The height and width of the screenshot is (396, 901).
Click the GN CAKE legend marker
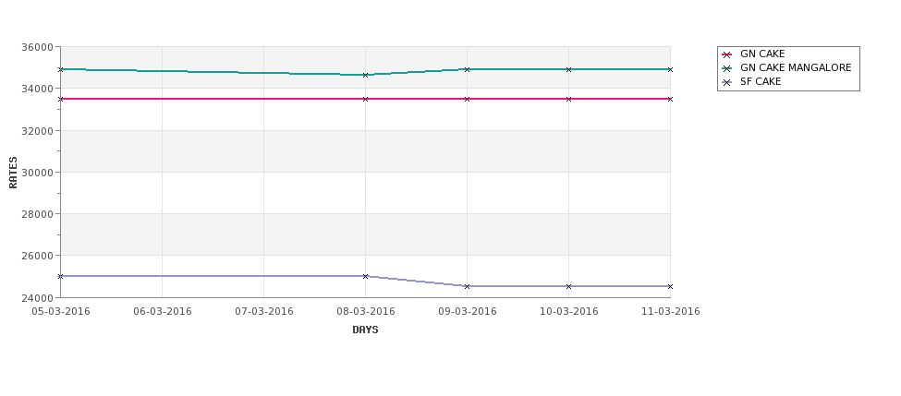click(726, 54)
